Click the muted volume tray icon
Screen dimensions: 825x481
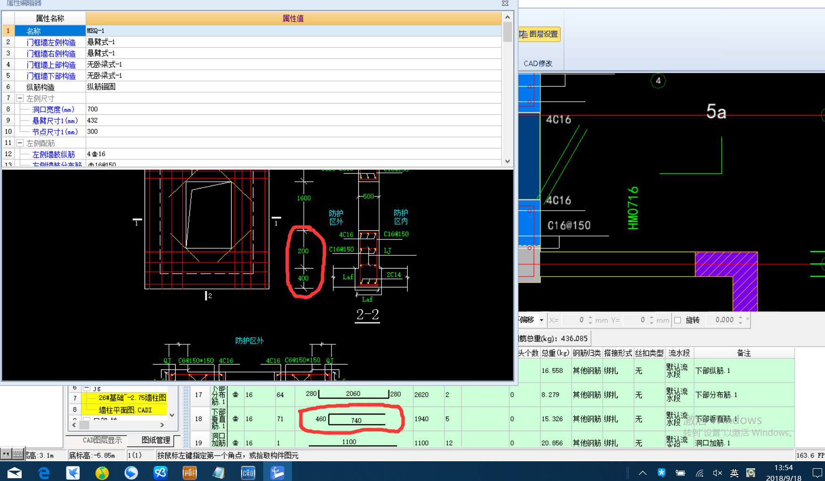[x=717, y=473]
